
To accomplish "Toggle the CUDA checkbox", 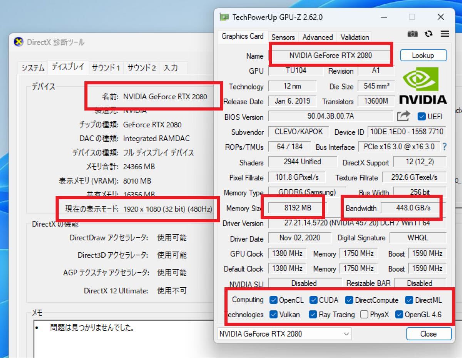I will click(313, 300).
